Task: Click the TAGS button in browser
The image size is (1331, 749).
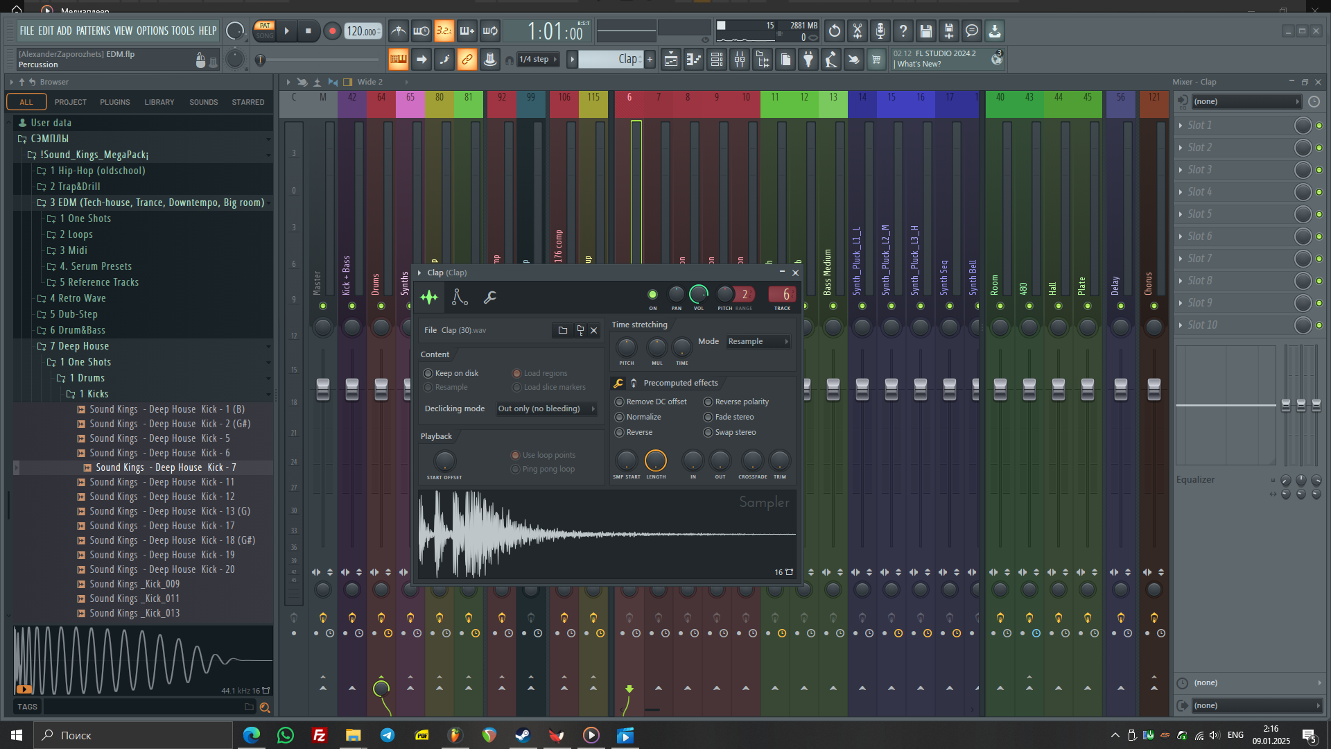Action: coord(27,707)
